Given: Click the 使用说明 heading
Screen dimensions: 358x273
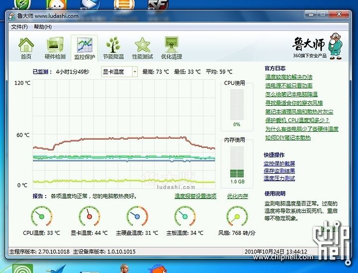Looking at the screenshot, I should 275,194.
